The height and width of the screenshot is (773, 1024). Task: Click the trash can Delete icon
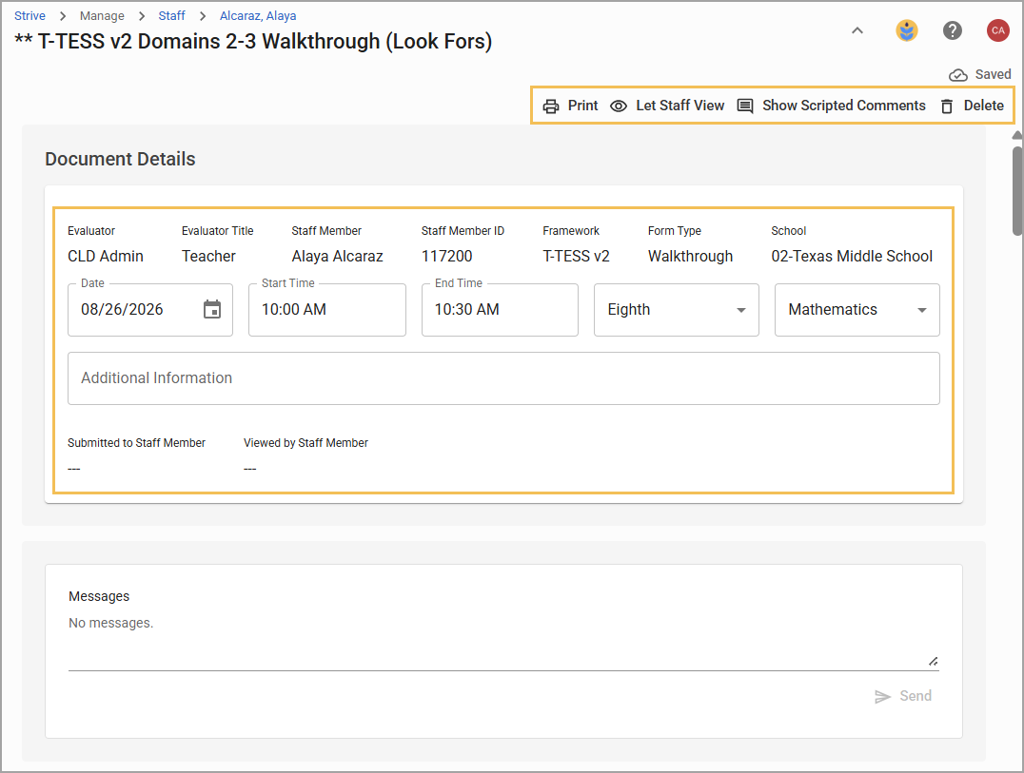947,106
